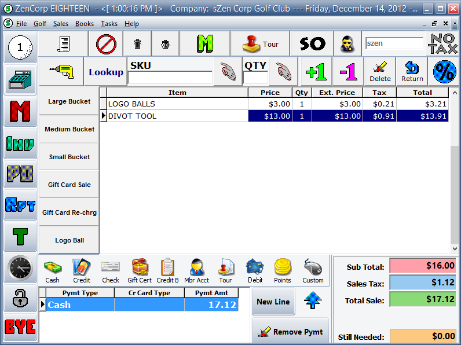Click the green +1 quantity icon

[316, 71]
